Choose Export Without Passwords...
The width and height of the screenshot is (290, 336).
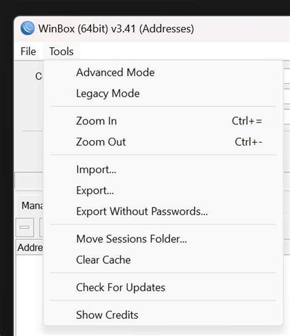163,211
